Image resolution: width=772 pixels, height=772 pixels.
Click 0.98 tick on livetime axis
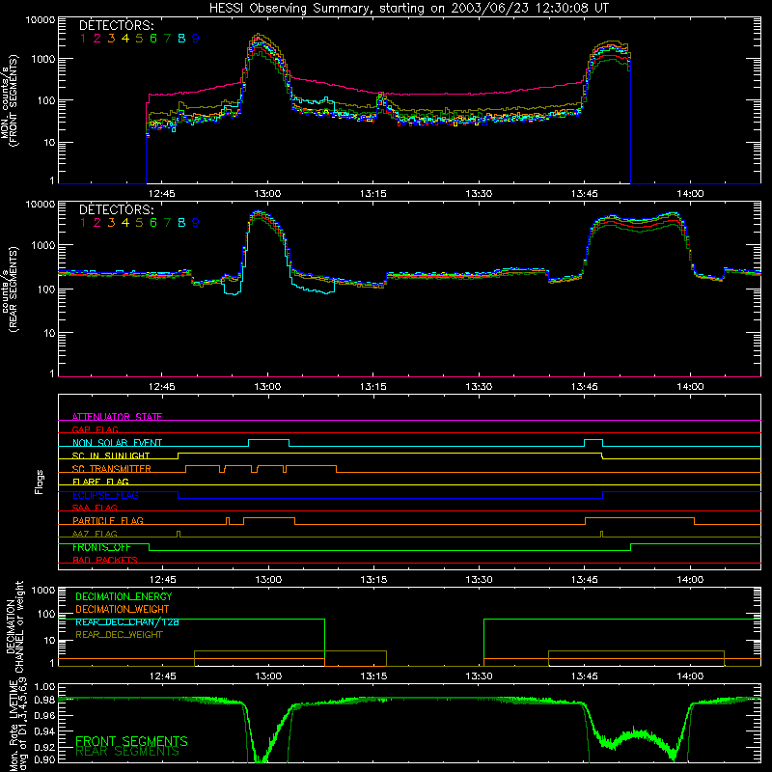[x=43, y=700]
